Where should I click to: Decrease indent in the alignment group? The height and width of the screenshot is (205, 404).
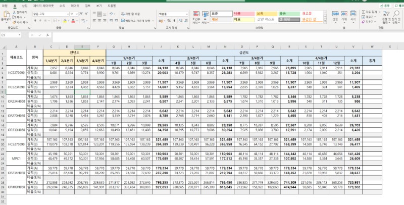tap(111, 21)
